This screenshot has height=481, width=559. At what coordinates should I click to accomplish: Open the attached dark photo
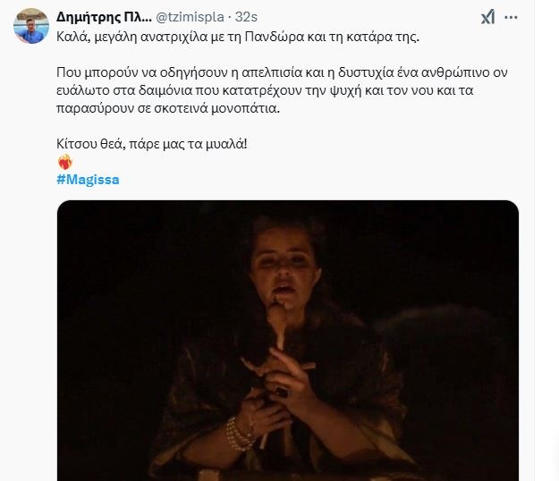(288, 341)
